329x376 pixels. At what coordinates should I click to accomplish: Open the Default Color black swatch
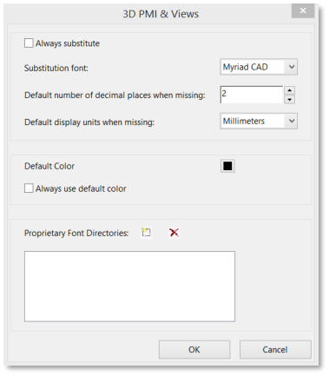pyautogui.click(x=227, y=166)
